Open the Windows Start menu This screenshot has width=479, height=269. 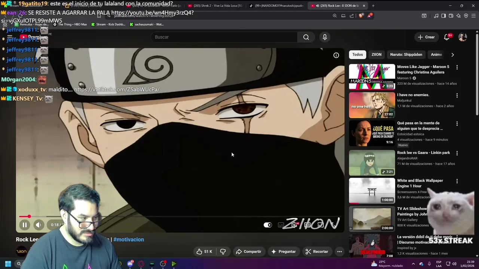8,264
